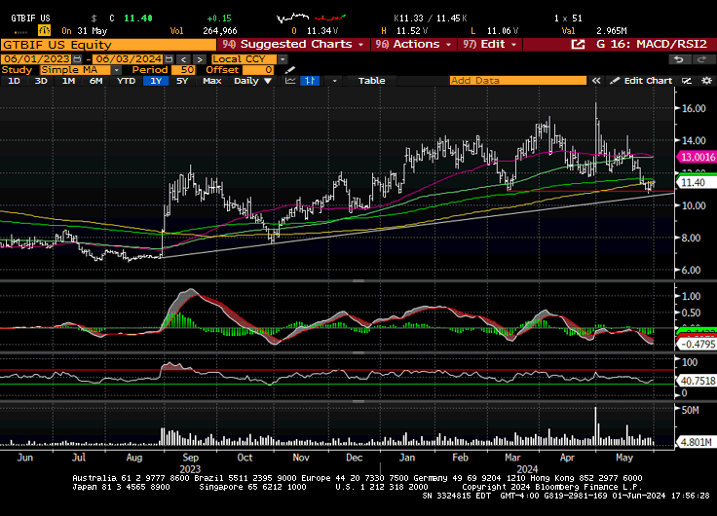717x516 pixels.
Task: Click the end date field 06/03/2024
Action: (x=129, y=59)
